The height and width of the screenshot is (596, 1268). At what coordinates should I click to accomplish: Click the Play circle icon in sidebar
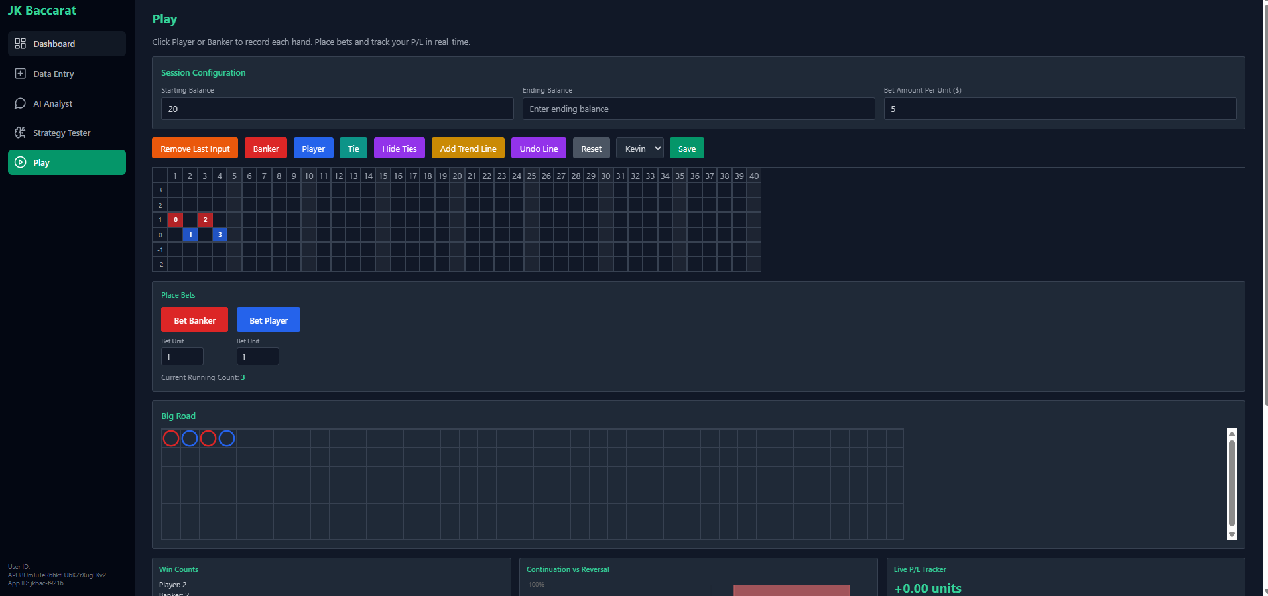(21, 162)
